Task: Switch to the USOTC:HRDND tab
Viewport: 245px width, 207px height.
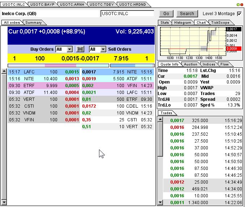Action: click(133, 5)
